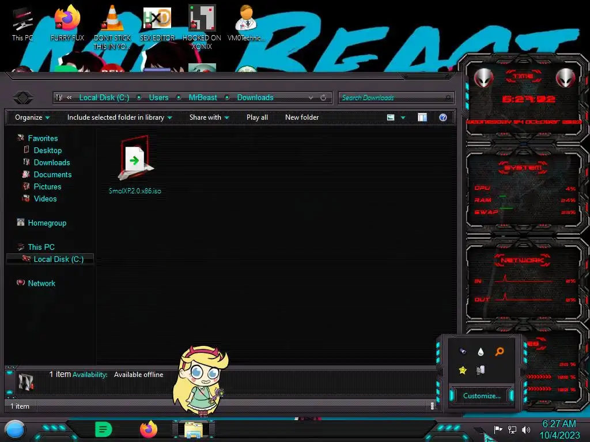Click the Customize... tray button
Image resolution: width=590 pixels, height=442 pixels.
coord(482,396)
